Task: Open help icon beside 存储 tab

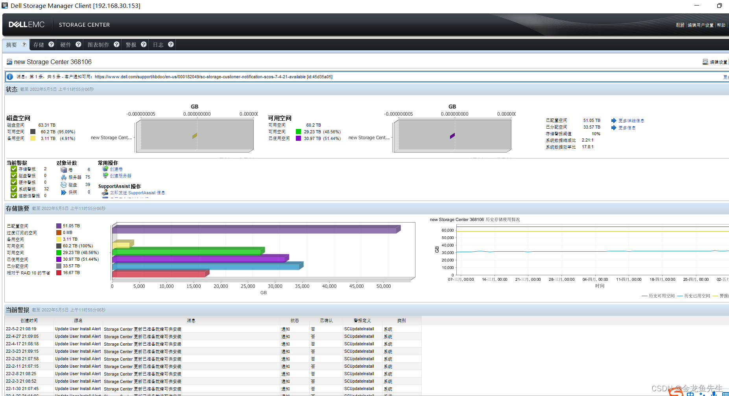Action: (x=51, y=44)
